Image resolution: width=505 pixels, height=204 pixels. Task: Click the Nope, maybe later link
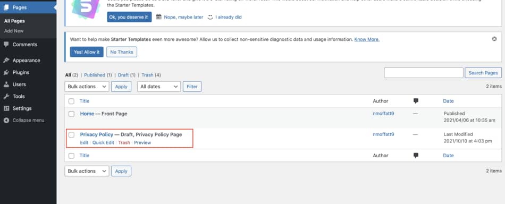coord(183,17)
